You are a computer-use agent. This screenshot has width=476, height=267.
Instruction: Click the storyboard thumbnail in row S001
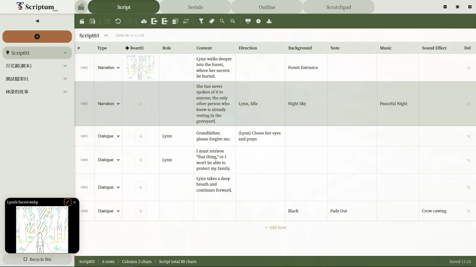[x=141, y=67]
